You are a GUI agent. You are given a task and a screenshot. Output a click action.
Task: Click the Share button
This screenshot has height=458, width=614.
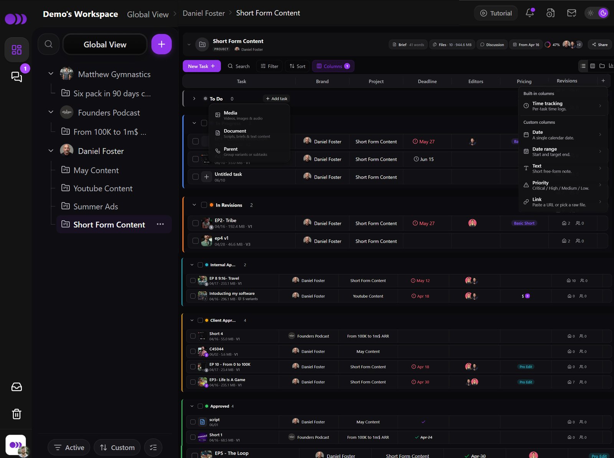click(600, 44)
